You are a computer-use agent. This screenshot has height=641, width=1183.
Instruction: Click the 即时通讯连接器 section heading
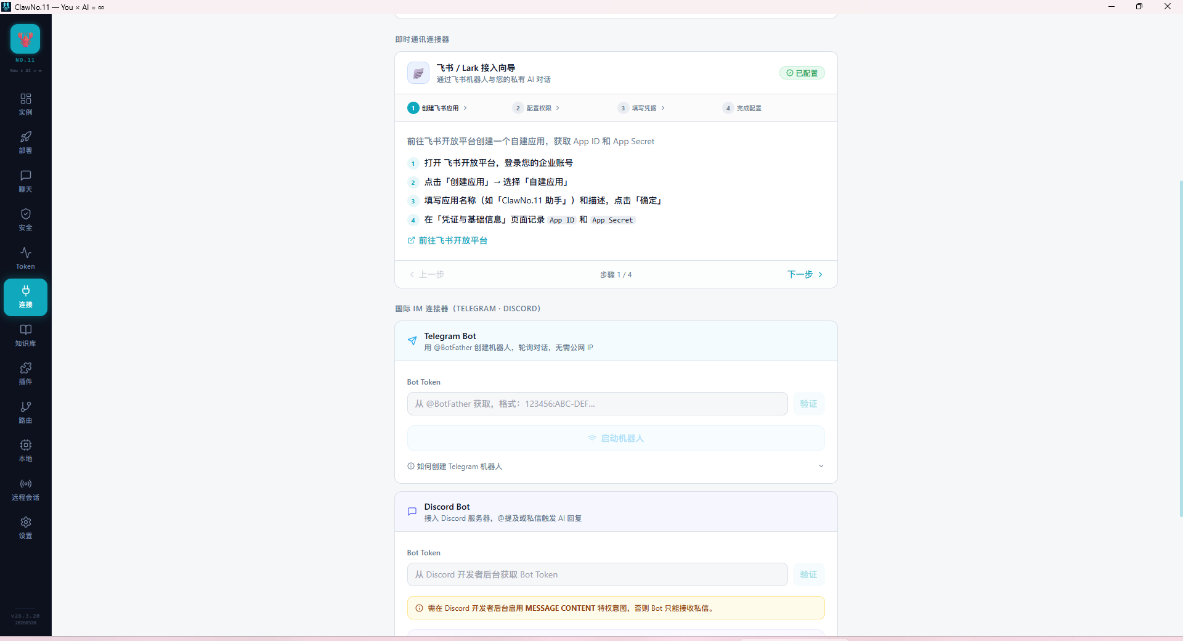click(x=422, y=39)
